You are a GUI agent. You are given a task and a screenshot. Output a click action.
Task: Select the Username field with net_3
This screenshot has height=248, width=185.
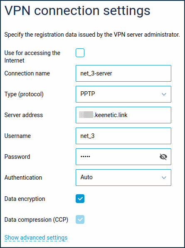[x=123, y=136]
